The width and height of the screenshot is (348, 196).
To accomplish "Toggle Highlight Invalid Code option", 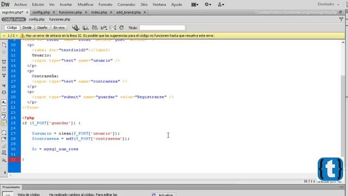I will (4, 109).
